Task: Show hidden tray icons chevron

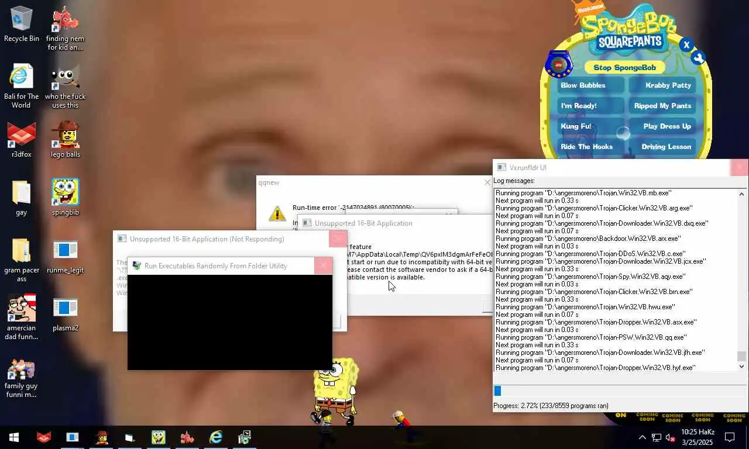Action: tap(642, 437)
